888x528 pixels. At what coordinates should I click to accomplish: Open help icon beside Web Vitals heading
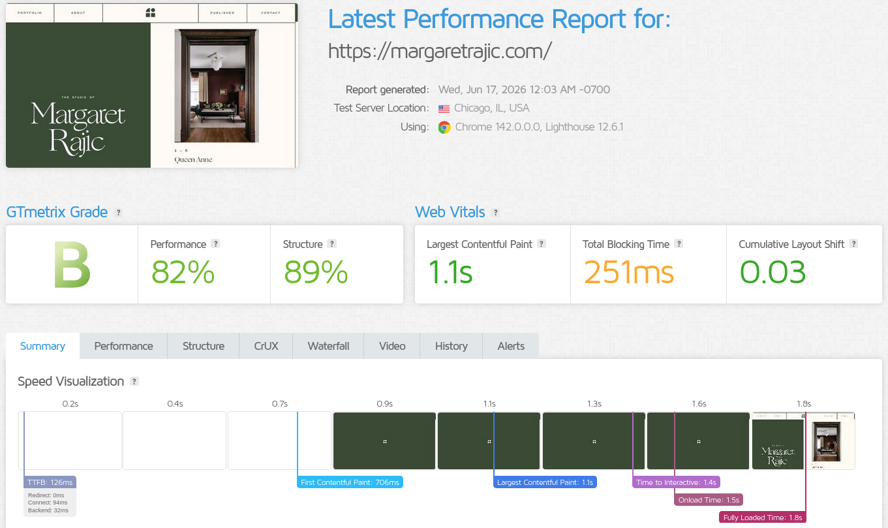click(x=495, y=213)
